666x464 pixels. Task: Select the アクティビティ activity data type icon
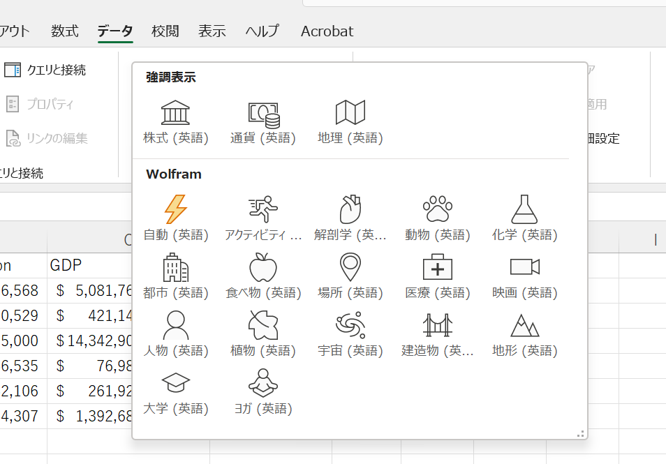pos(262,209)
